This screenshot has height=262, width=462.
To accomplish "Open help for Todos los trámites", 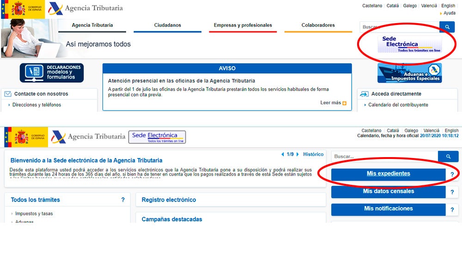I will coord(123,200).
